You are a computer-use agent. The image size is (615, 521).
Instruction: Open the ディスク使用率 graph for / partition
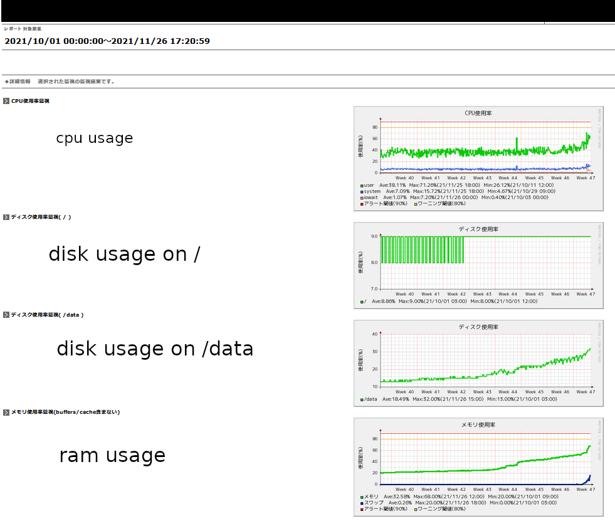[x=478, y=266]
